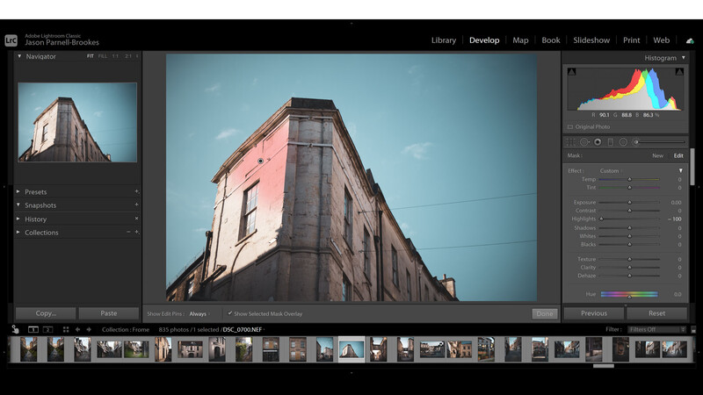Open the DSC_0700.NEF filmstrip source menu
Screen dimensions: 703x395
click(243, 330)
